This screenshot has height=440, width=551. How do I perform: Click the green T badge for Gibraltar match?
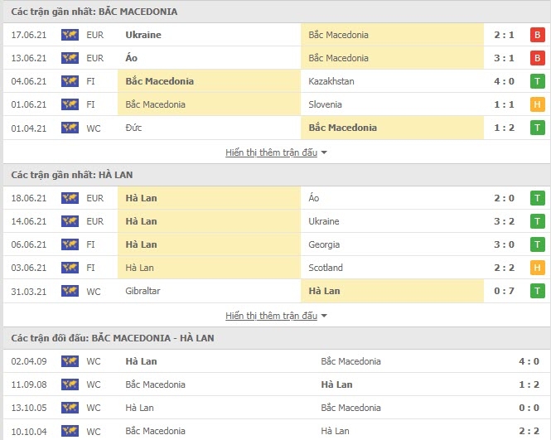click(537, 291)
